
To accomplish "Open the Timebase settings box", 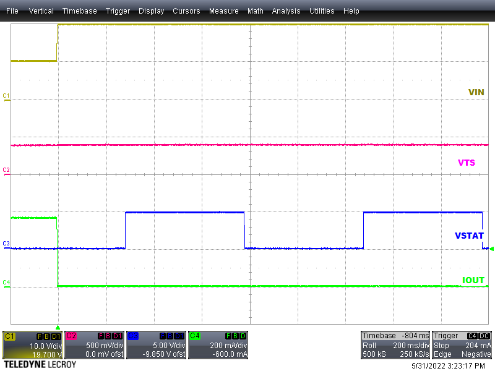I will click(395, 345).
